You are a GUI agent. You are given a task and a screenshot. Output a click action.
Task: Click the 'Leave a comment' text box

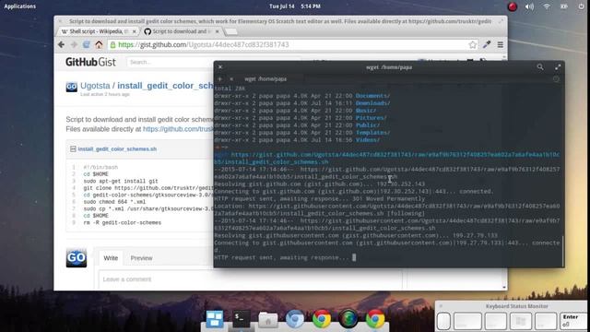[250, 279]
